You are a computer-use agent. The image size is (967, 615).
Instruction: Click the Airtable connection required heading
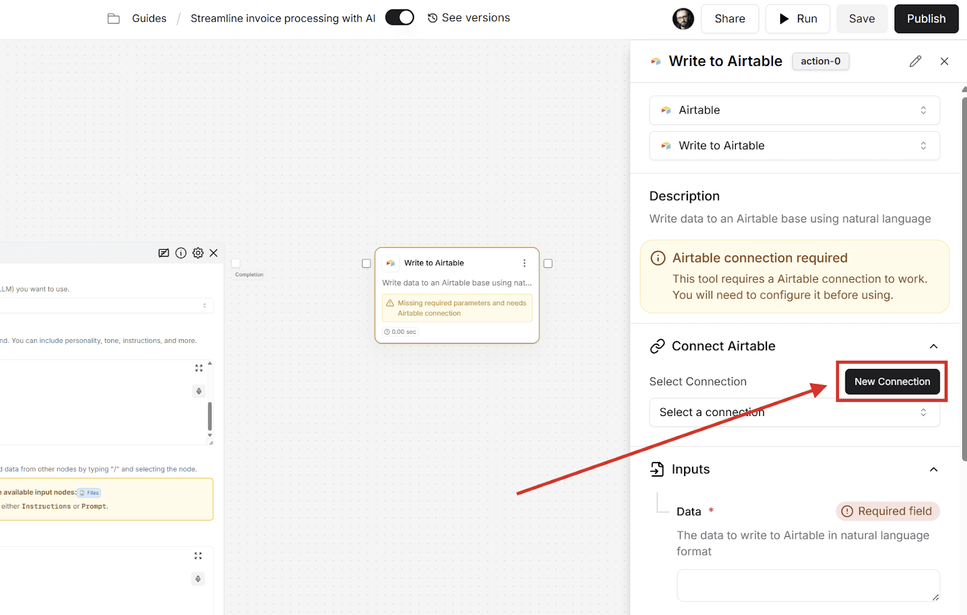coord(760,258)
